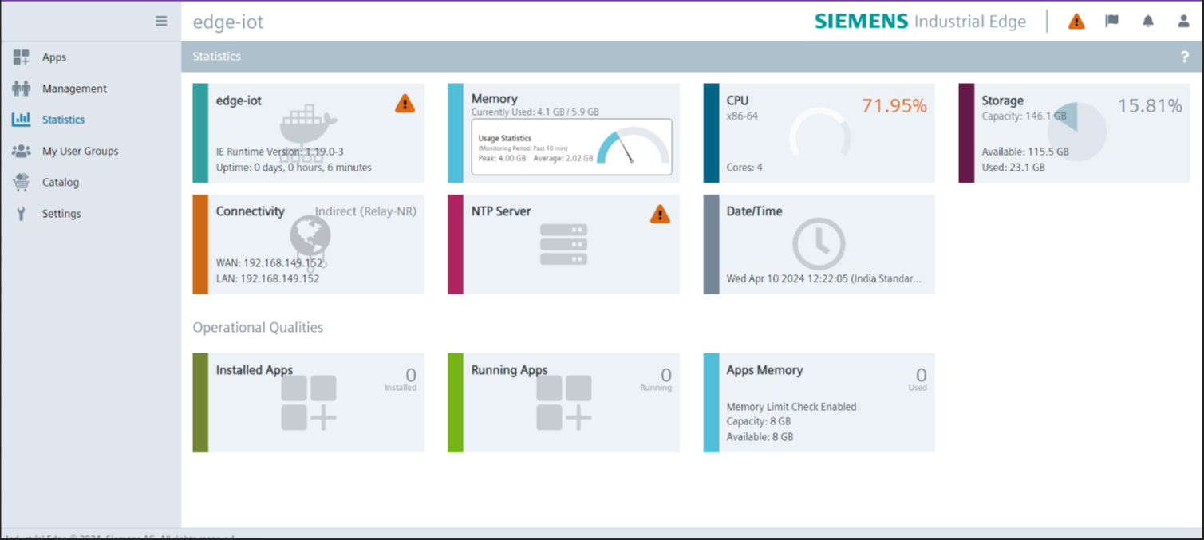This screenshot has height=540, width=1204.
Task: Open the user profile icon
Action: pos(1183,21)
